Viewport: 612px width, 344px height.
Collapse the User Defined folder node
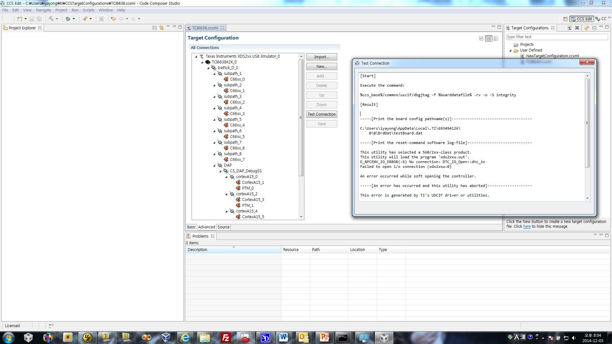tap(510, 50)
